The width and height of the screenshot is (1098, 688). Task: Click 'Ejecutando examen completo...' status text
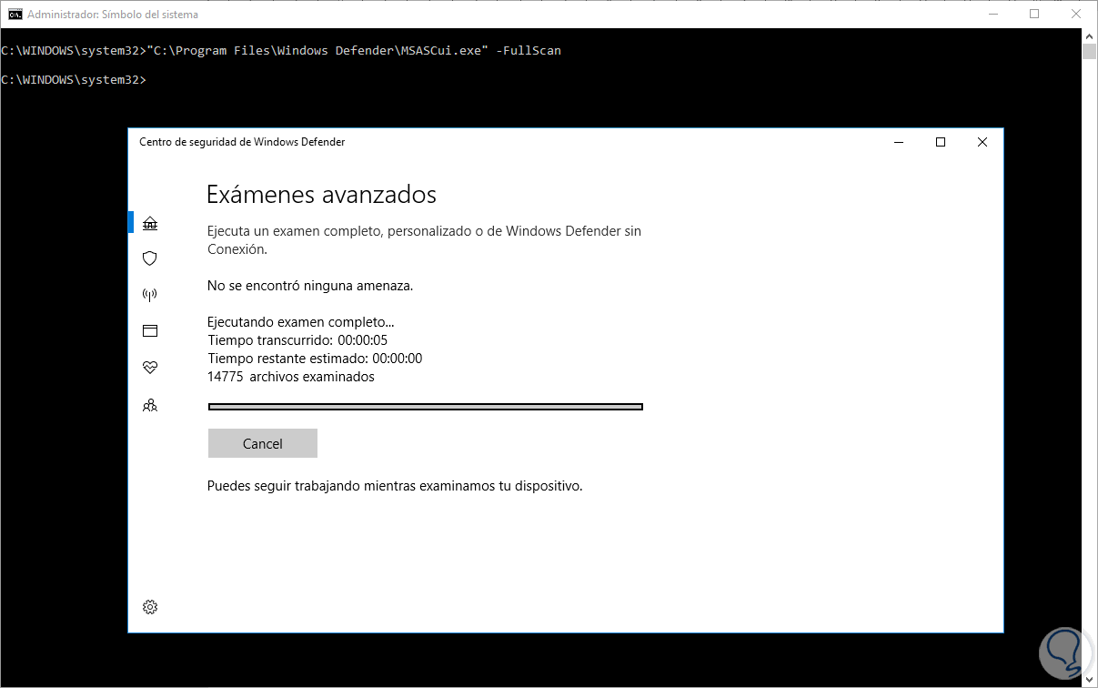301,322
